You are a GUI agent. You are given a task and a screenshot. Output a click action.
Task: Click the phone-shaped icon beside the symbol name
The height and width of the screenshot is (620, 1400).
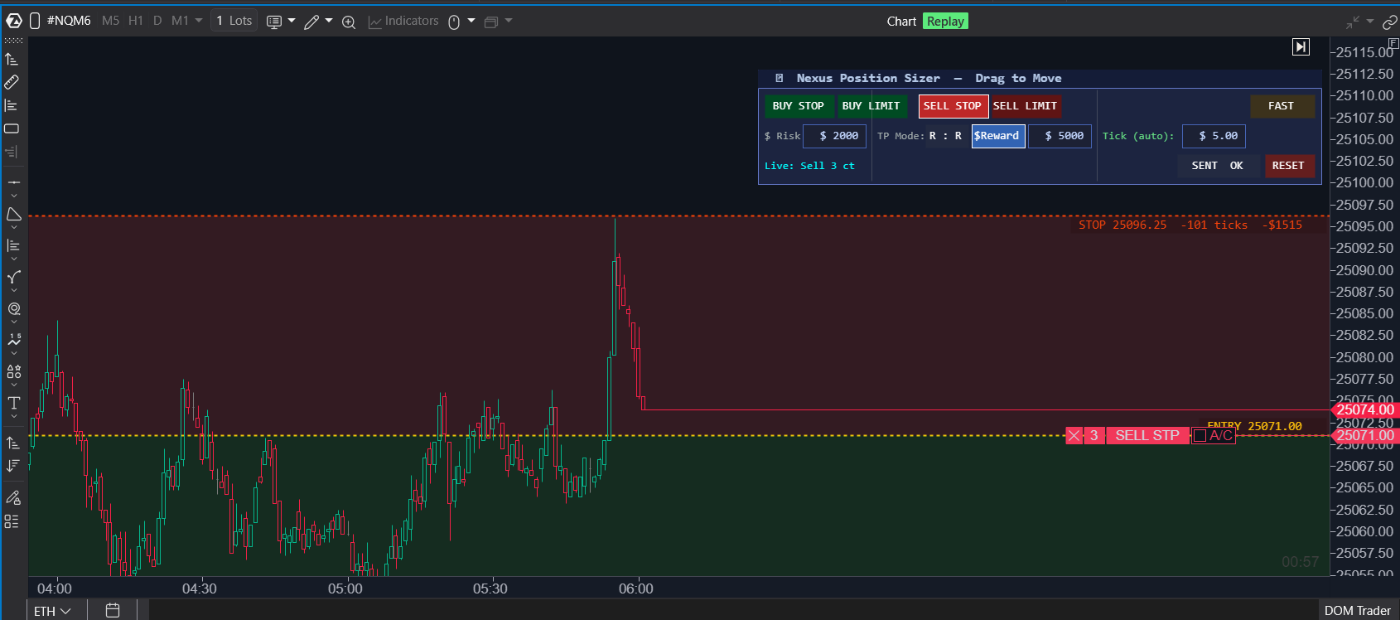click(35, 21)
